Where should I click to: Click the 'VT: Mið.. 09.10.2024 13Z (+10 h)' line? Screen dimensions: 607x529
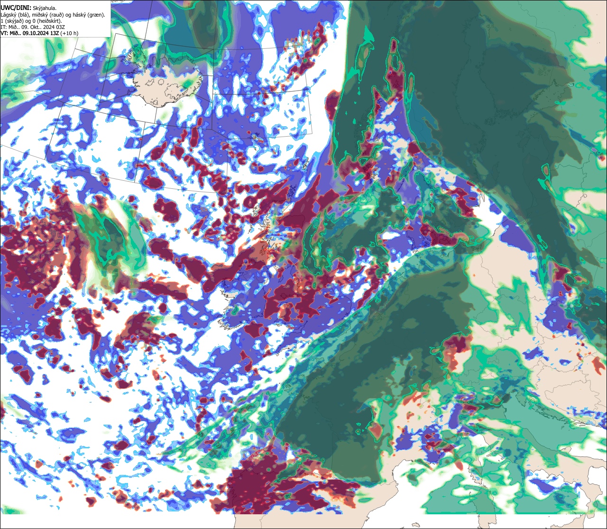point(39,33)
